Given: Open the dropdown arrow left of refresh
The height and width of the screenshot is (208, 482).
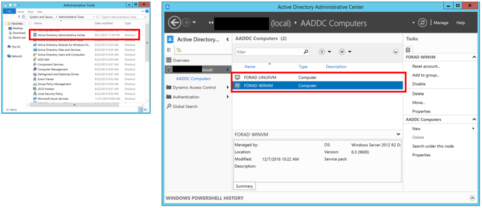Looking at the screenshot, I should pyautogui.click(x=413, y=23).
